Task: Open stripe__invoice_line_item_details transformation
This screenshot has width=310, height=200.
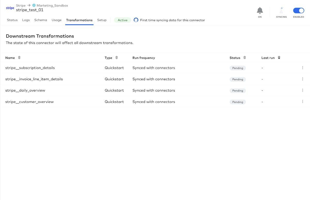Action: click(34, 79)
